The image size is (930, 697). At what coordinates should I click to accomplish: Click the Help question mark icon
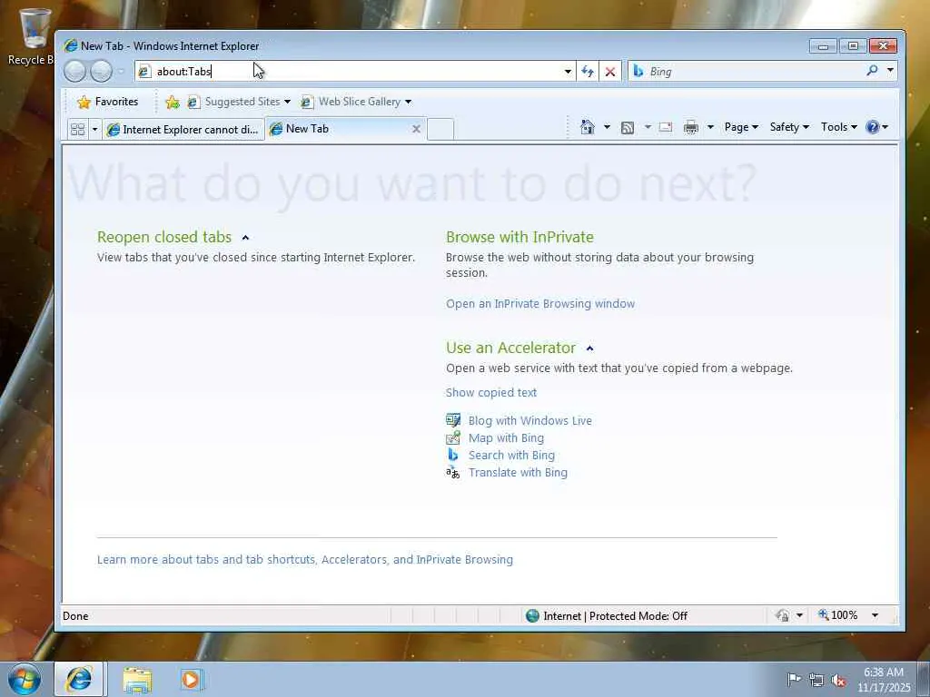(x=873, y=127)
